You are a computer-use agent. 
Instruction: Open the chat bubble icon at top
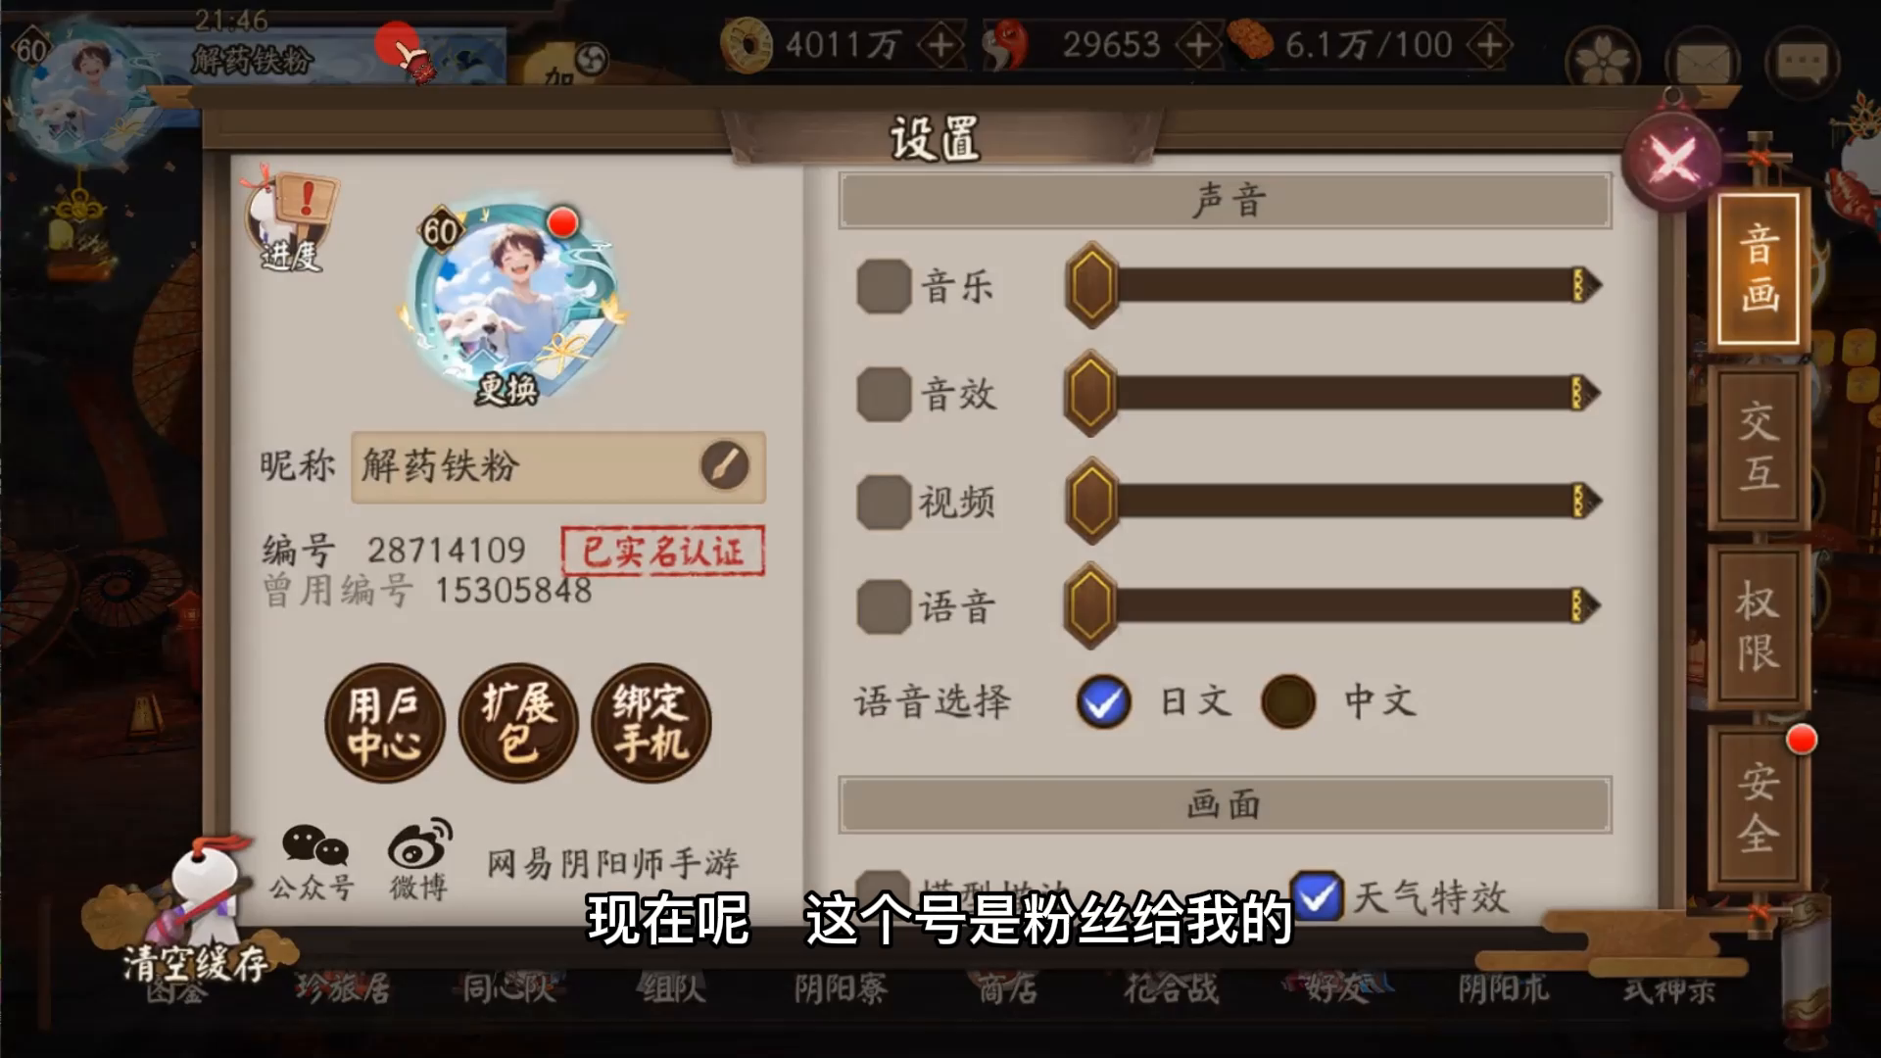(1803, 62)
